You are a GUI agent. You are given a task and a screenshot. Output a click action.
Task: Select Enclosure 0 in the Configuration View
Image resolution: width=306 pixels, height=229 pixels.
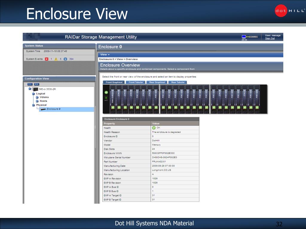tap(53, 109)
